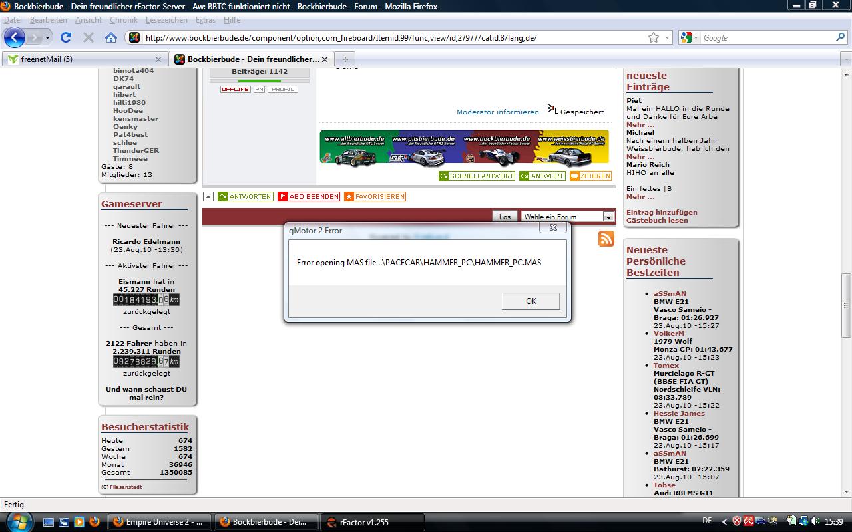The width and height of the screenshot is (852, 532).
Task: Click the address bar URL field
Action: (x=393, y=38)
